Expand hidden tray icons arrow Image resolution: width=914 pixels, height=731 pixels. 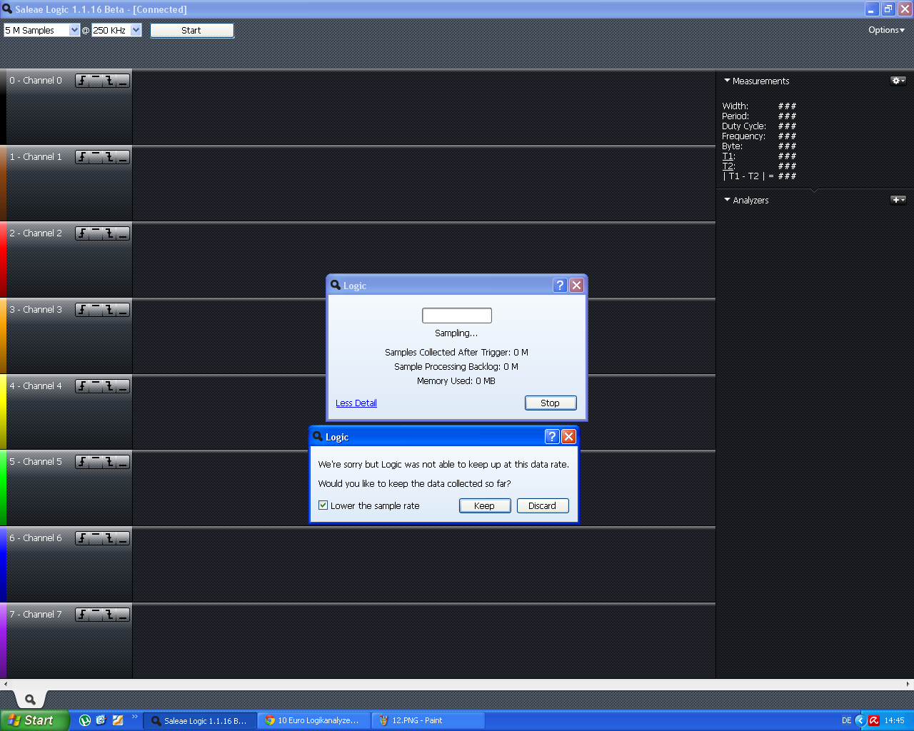point(860,720)
